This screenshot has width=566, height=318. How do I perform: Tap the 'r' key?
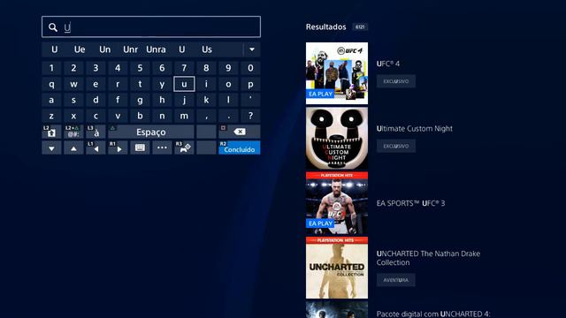tap(118, 84)
